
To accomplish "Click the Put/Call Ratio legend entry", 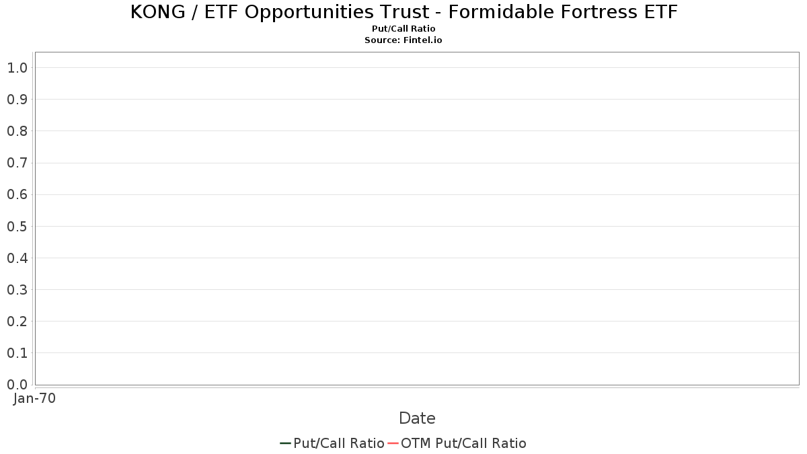I will [332, 443].
